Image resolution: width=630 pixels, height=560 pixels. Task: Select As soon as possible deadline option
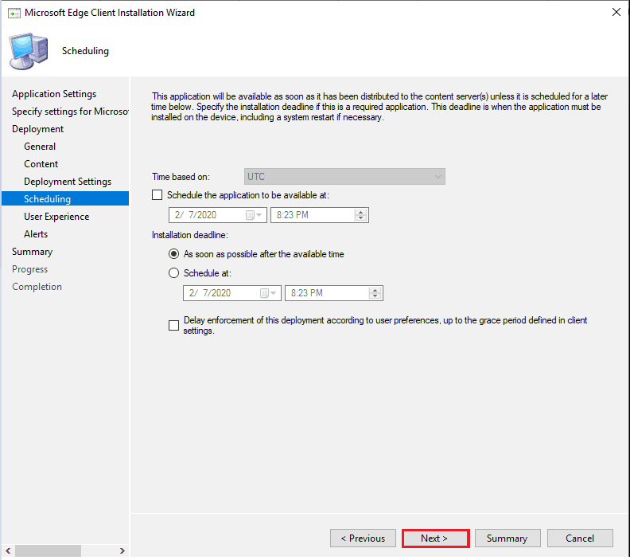tap(173, 254)
